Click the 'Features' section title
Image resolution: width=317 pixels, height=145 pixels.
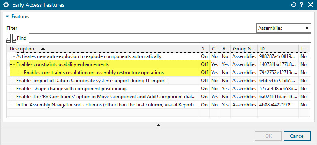click(20, 17)
